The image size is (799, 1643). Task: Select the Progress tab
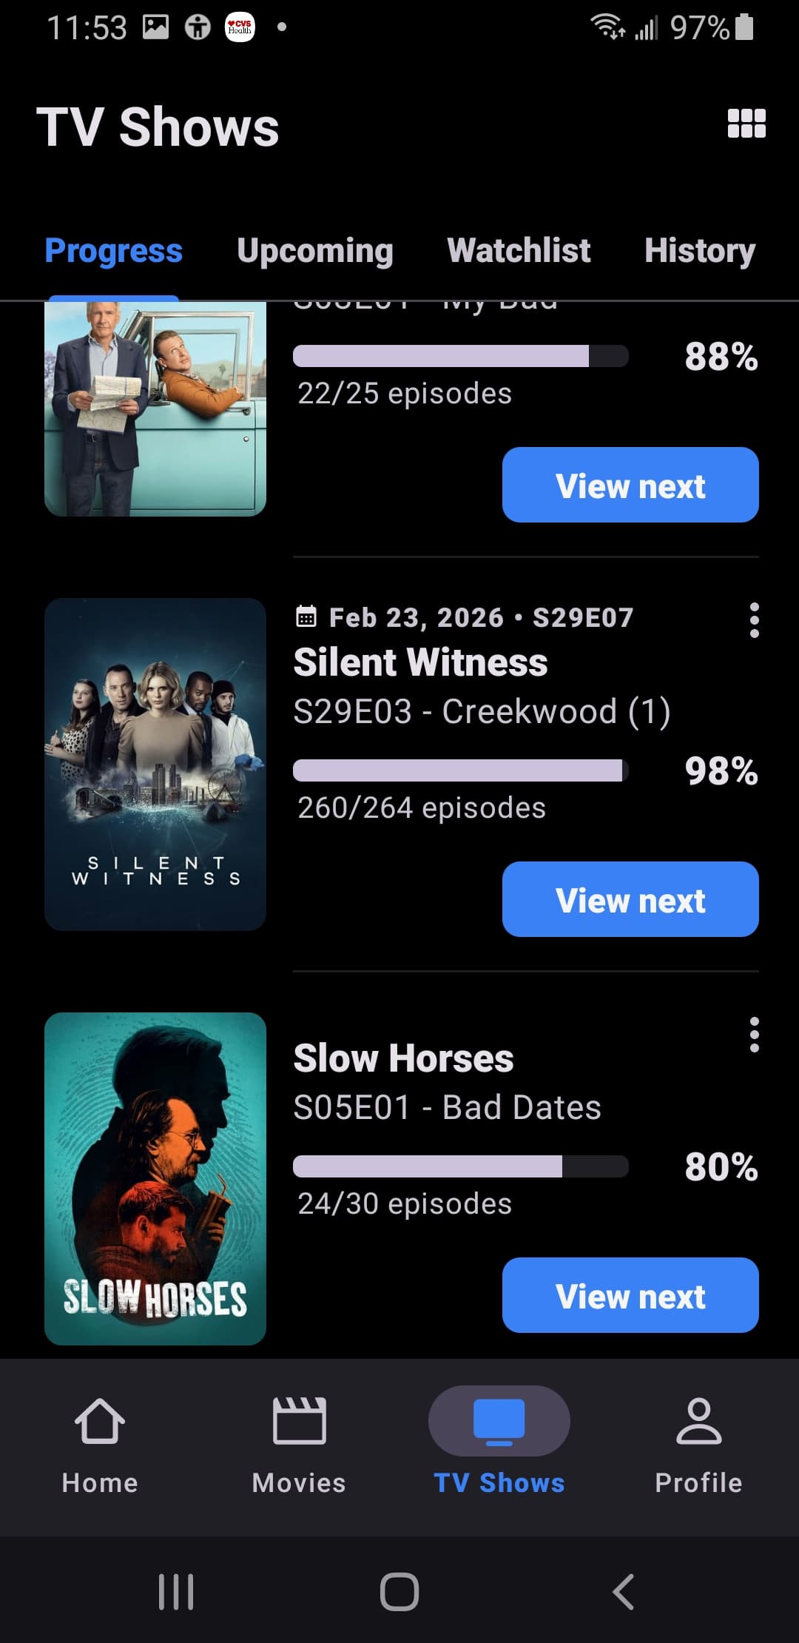click(x=113, y=251)
